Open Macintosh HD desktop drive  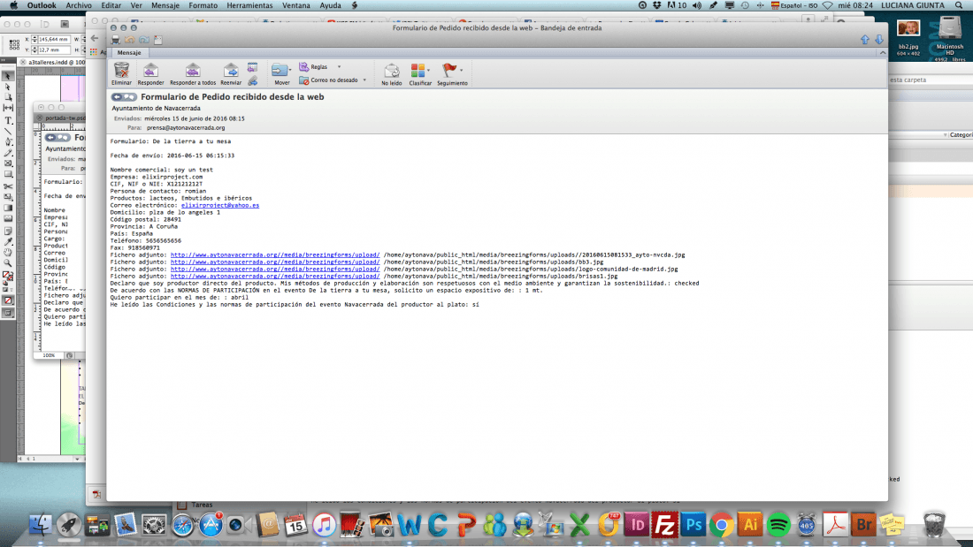pyautogui.click(x=949, y=28)
